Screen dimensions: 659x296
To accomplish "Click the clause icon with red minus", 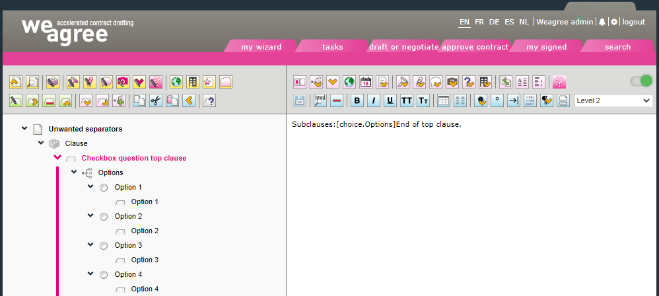I will coord(49,100).
